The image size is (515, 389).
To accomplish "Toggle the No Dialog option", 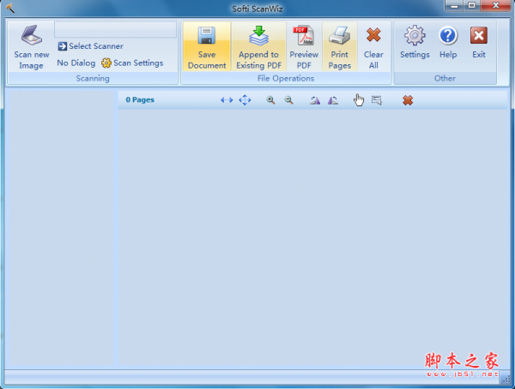I will tap(76, 63).
